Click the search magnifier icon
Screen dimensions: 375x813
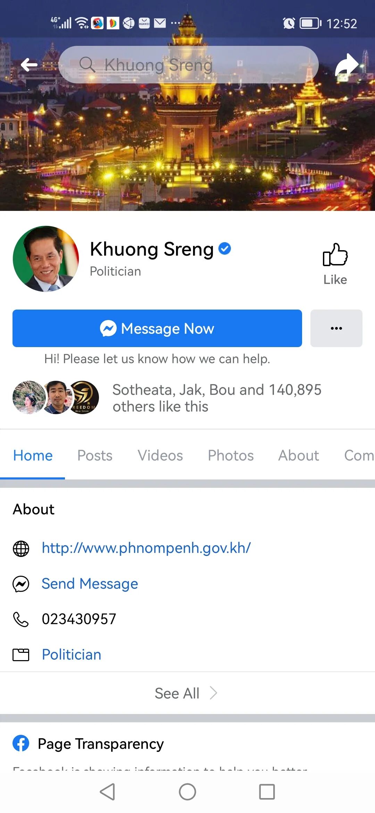coord(87,65)
